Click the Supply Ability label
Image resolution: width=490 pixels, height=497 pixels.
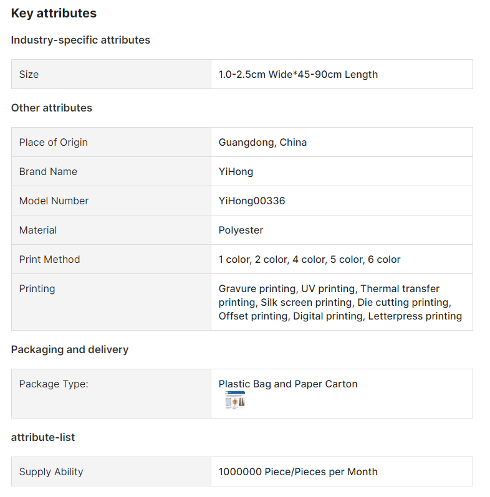coord(51,471)
